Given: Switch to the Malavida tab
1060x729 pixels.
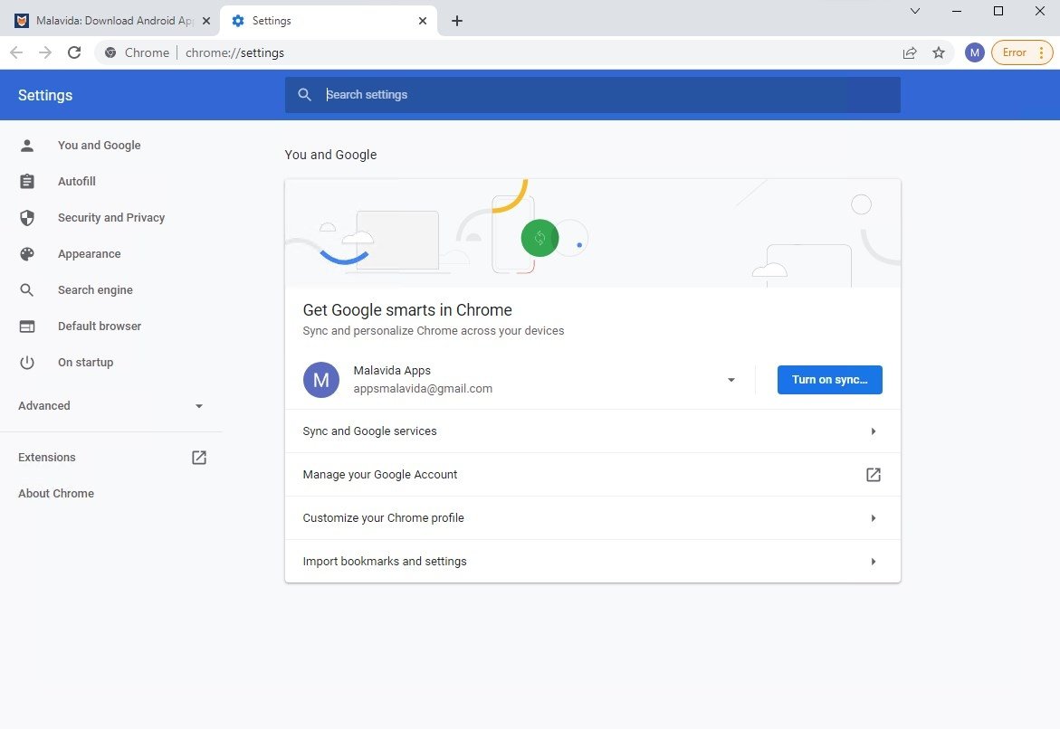Looking at the screenshot, I should pyautogui.click(x=112, y=21).
